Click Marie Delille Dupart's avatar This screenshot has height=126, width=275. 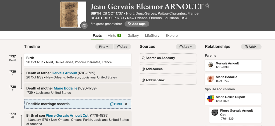click(210, 99)
